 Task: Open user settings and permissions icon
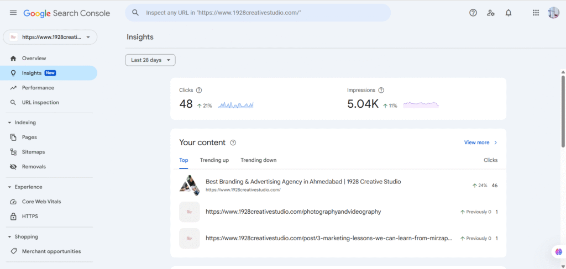491,13
